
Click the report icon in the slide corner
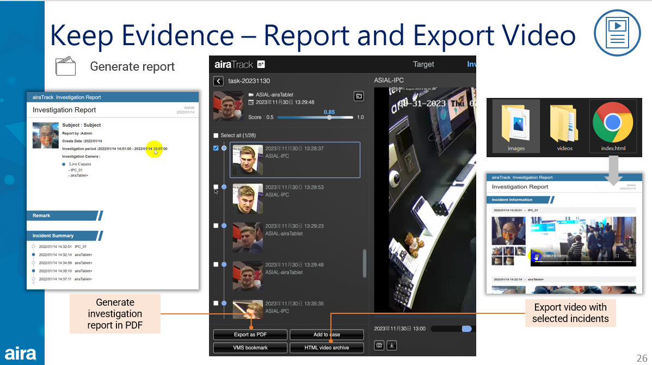(617, 33)
